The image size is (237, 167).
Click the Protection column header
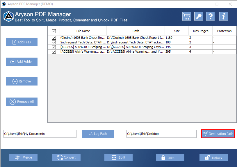pos(224,31)
